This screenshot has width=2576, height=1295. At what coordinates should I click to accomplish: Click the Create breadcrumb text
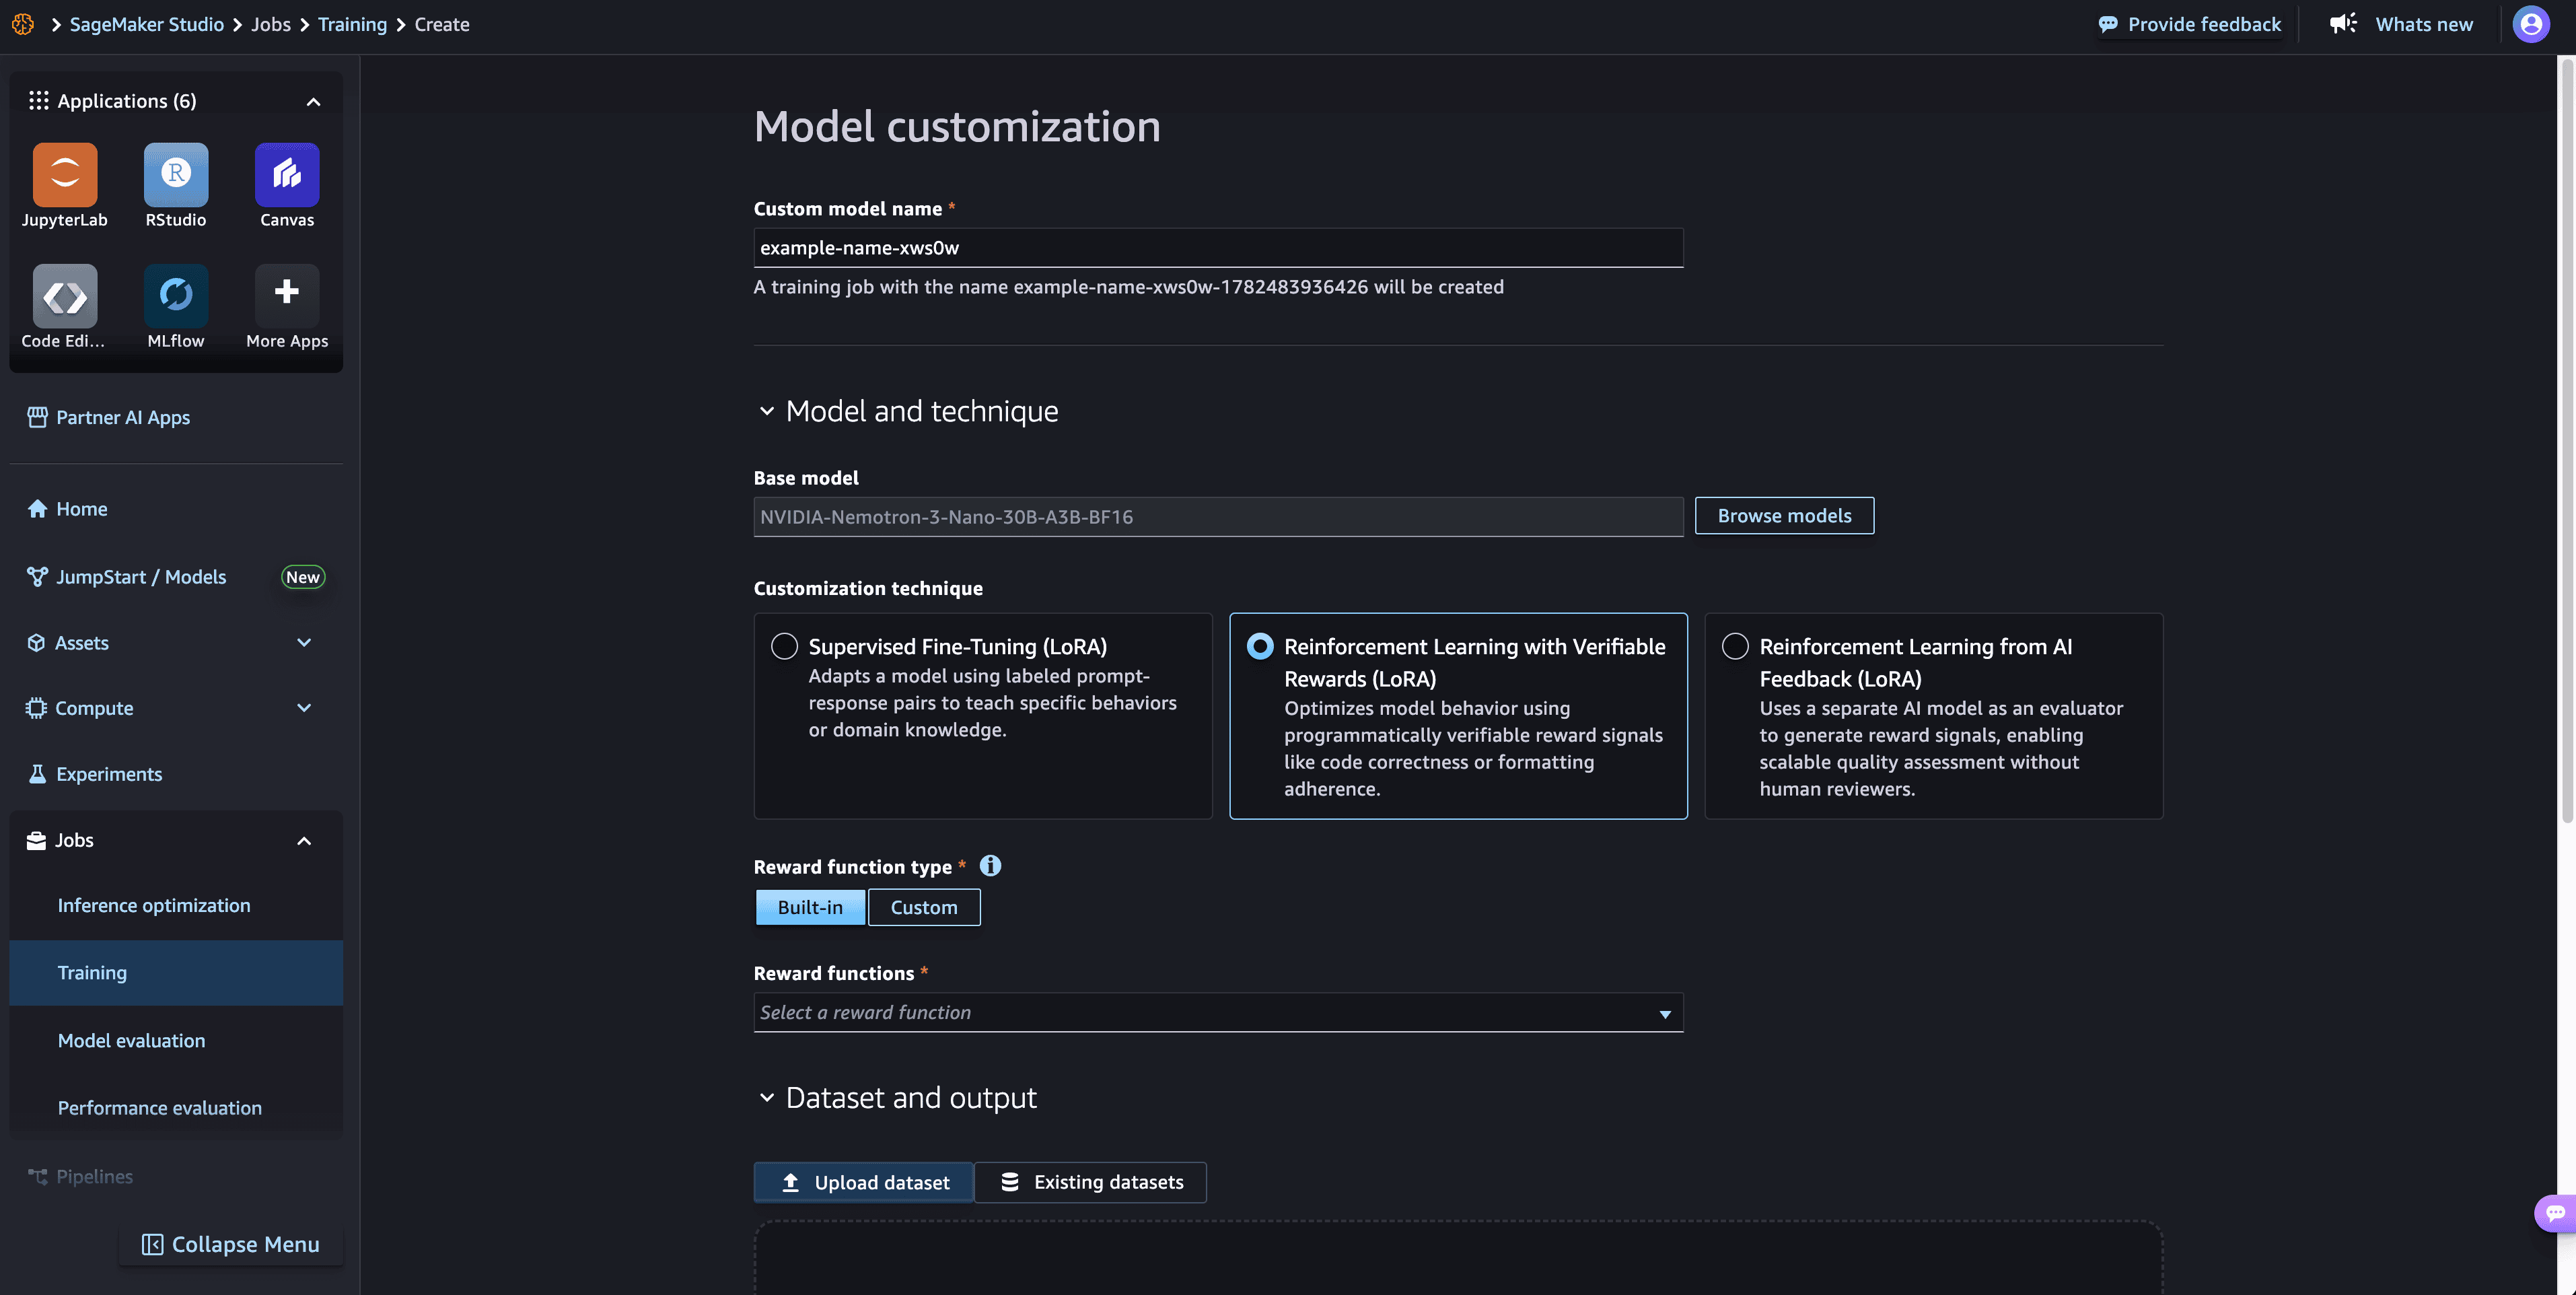pyautogui.click(x=442, y=24)
